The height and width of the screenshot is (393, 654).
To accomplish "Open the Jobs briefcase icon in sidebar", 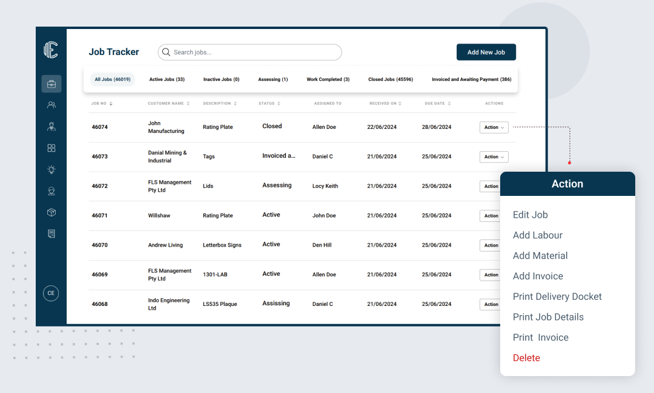I will [x=51, y=84].
